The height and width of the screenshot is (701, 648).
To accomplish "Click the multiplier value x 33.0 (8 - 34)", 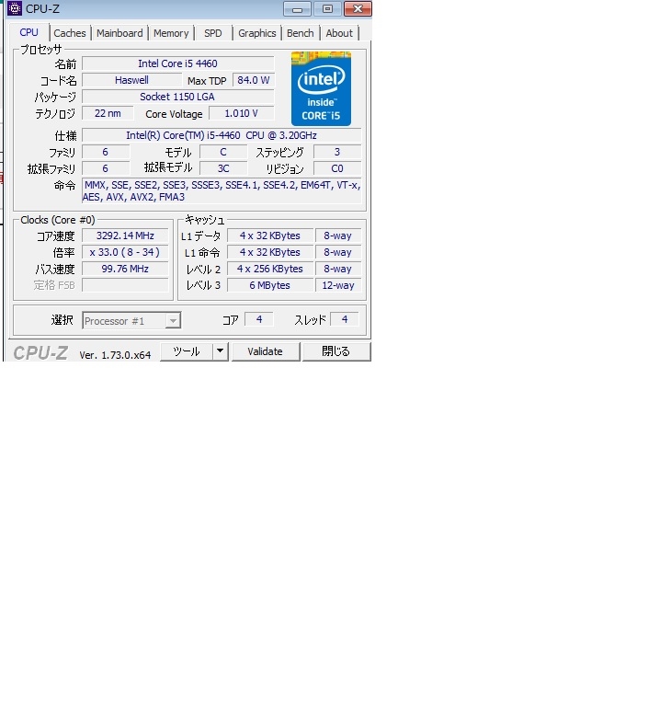I will [x=125, y=252].
